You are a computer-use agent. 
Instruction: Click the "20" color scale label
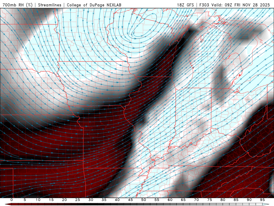tap(64, 200)
